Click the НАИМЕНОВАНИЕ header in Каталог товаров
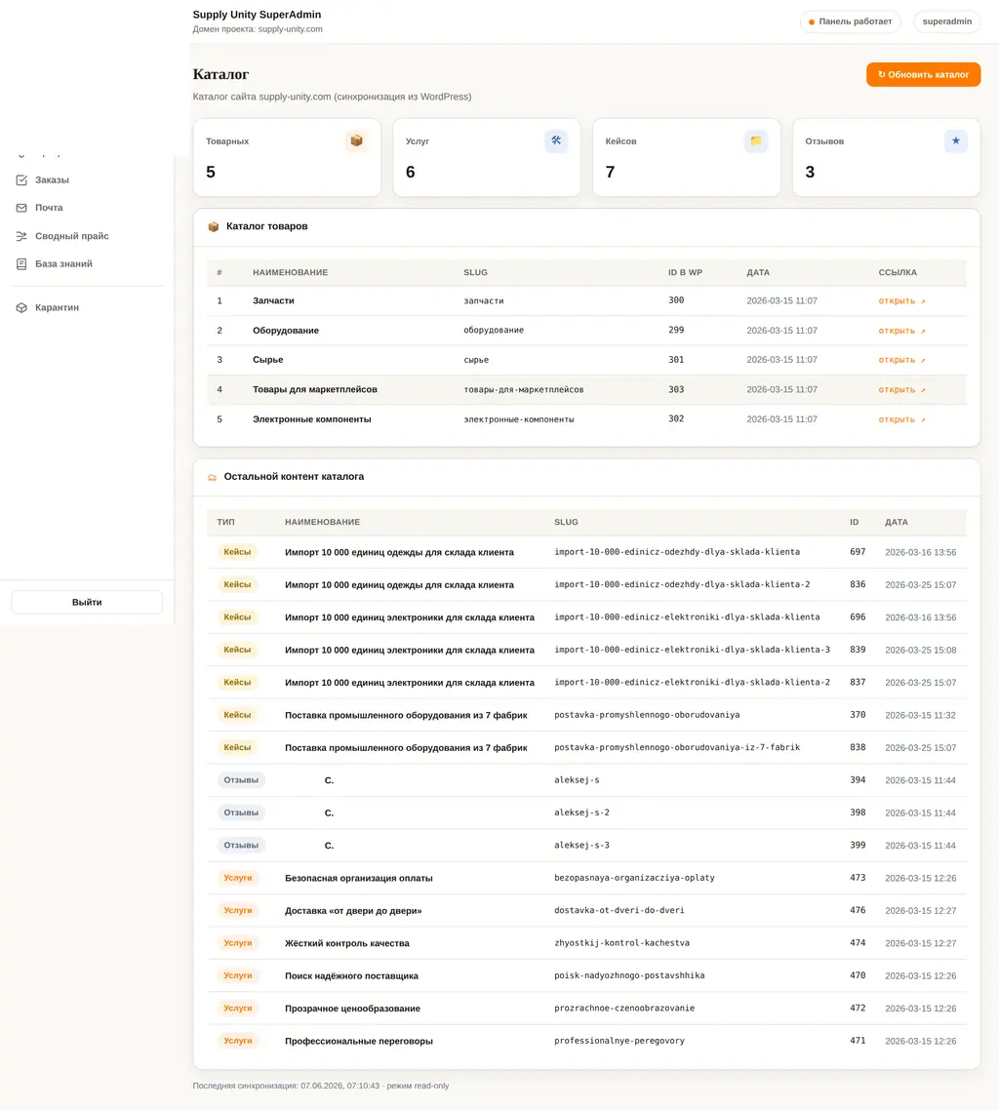This screenshot has height=1110, width=999. pos(291,272)
